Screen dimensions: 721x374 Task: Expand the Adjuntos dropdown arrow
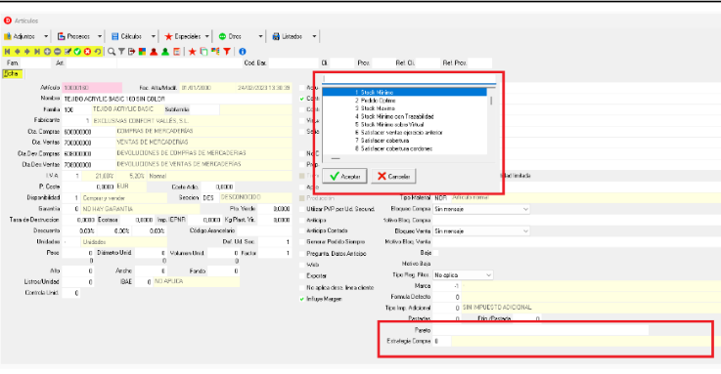[x=46, y=36]
